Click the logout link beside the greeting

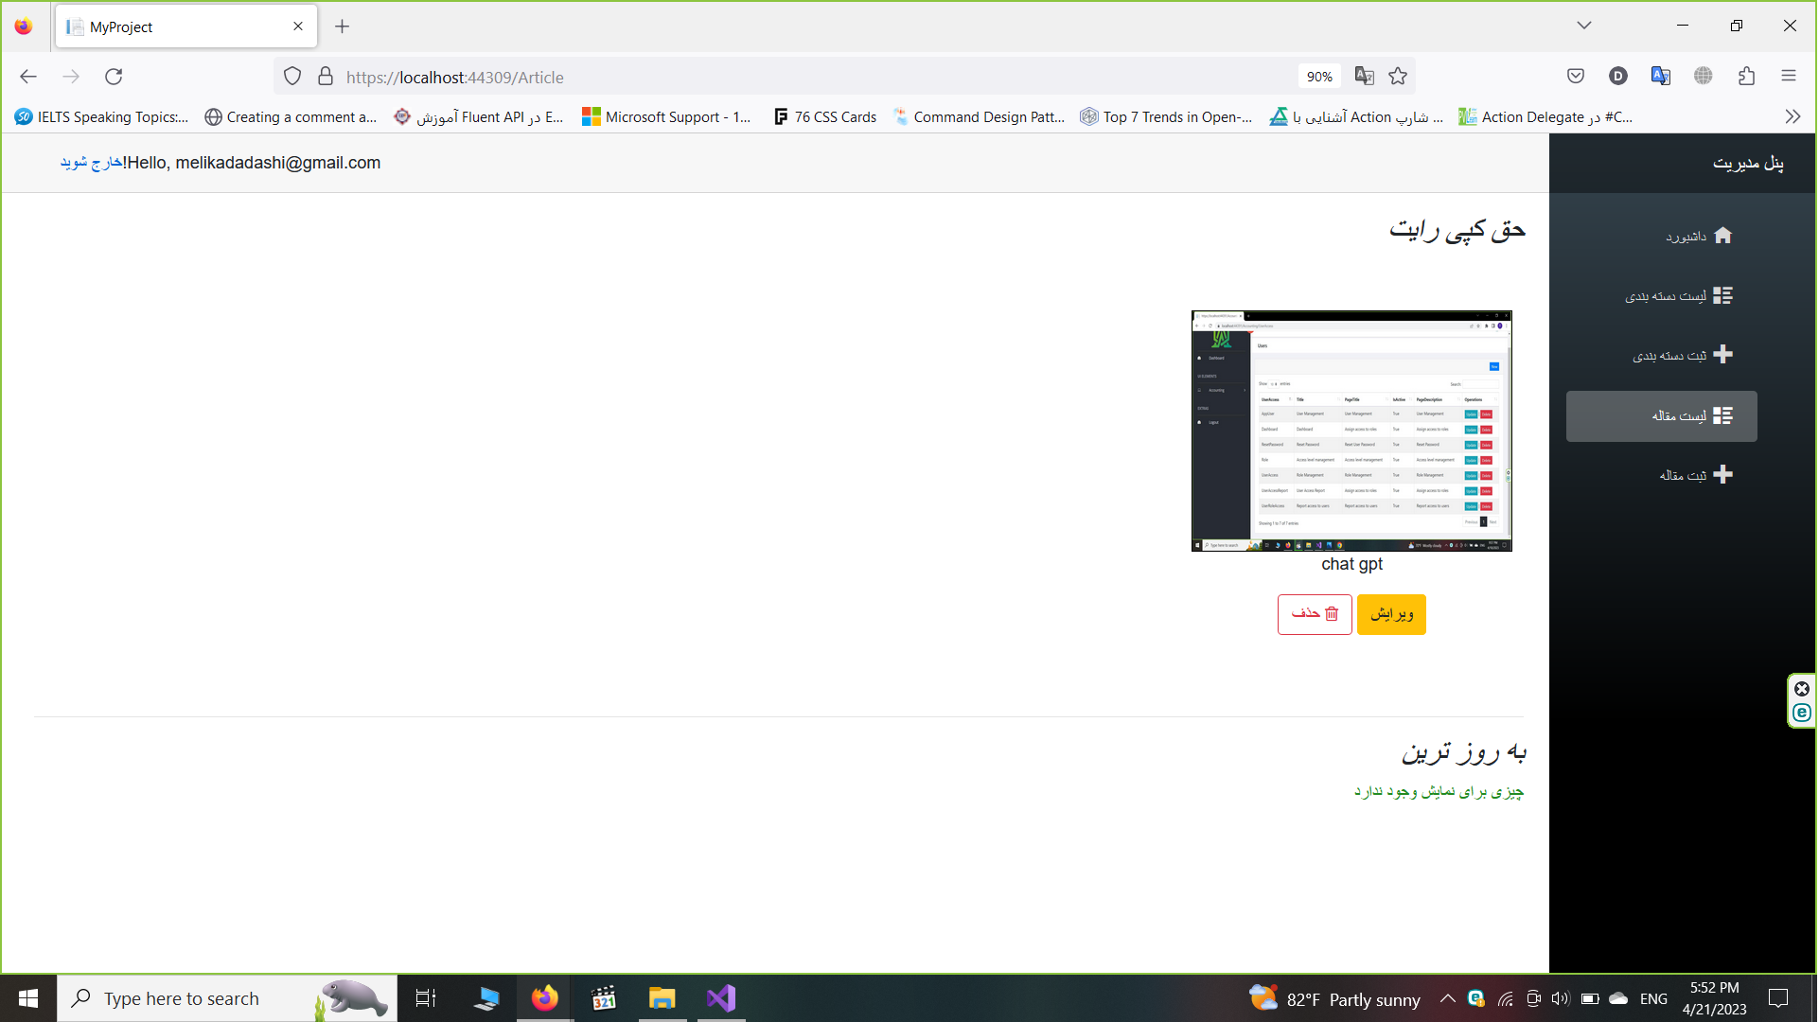[x=91, y=163]
